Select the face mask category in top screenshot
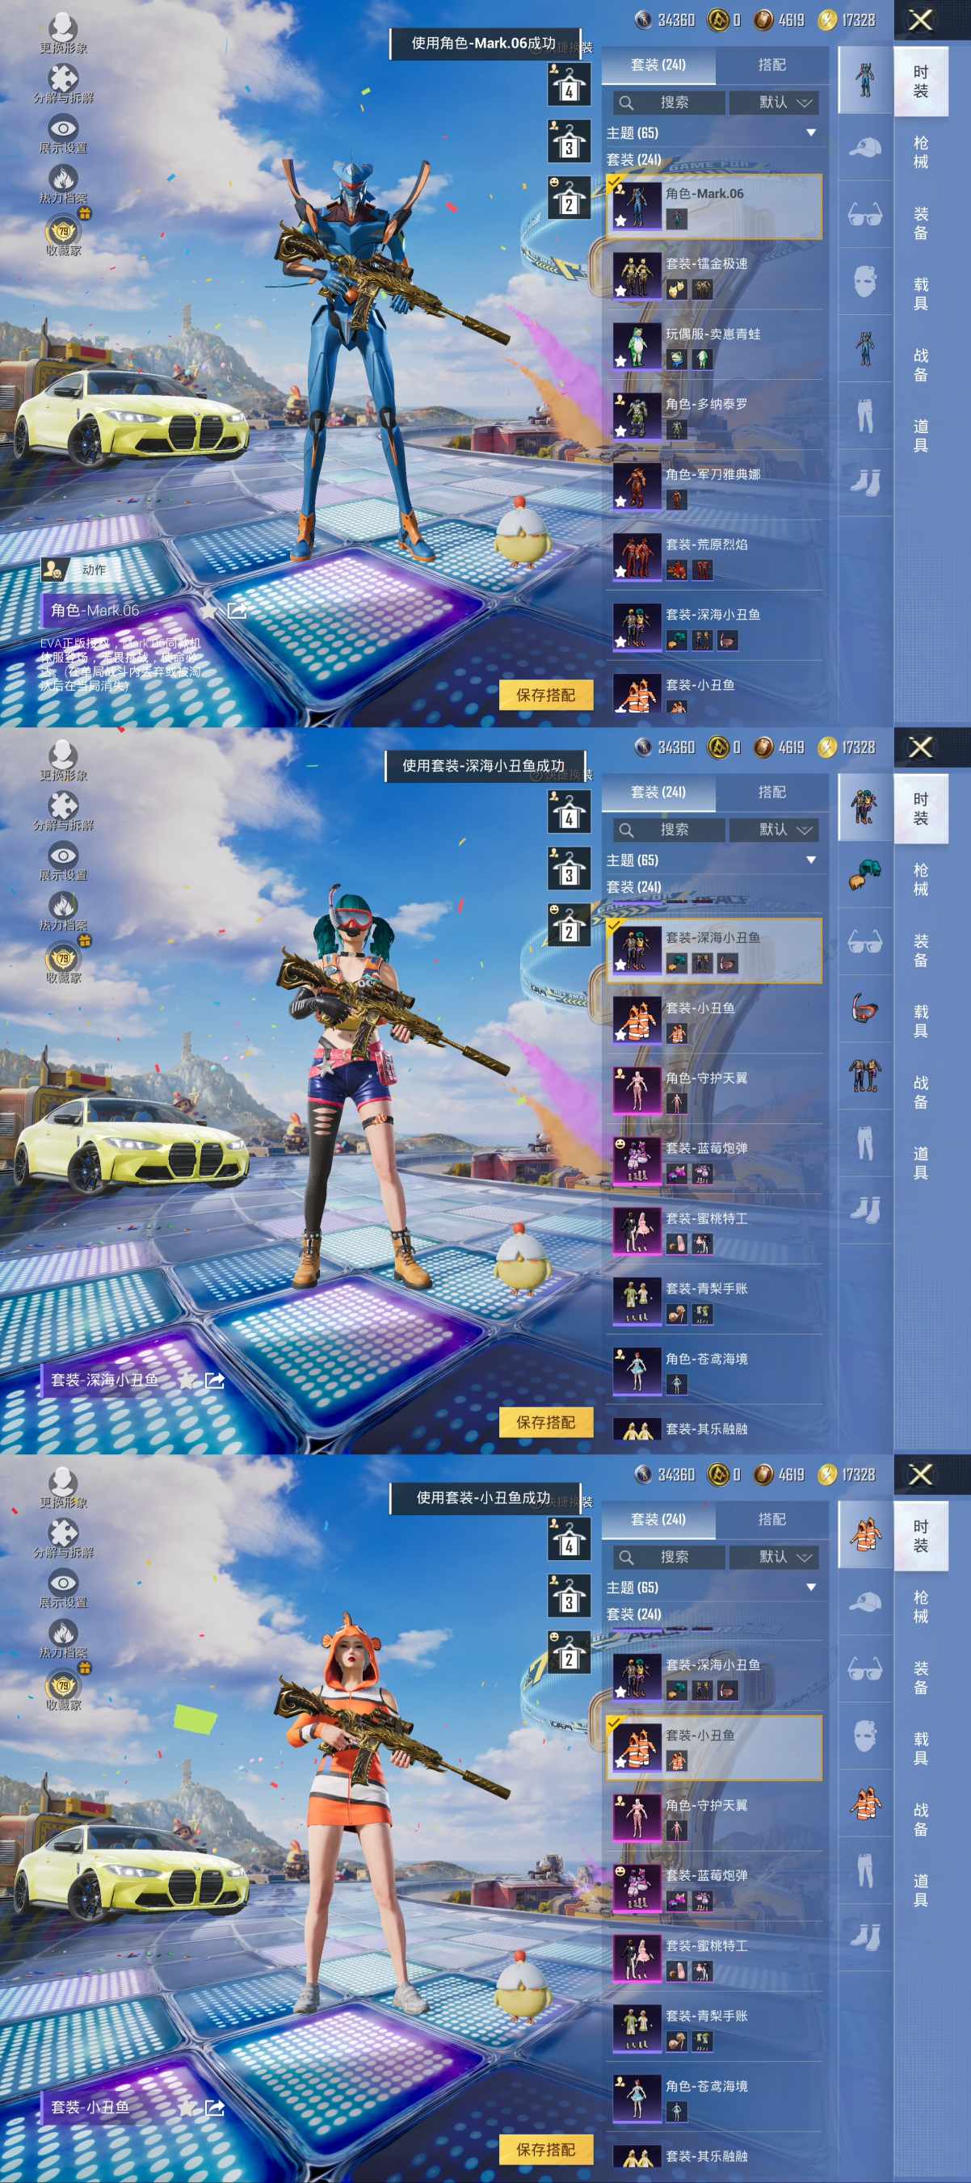Viewport: 971px width, 2183px height. coord(865,281)
